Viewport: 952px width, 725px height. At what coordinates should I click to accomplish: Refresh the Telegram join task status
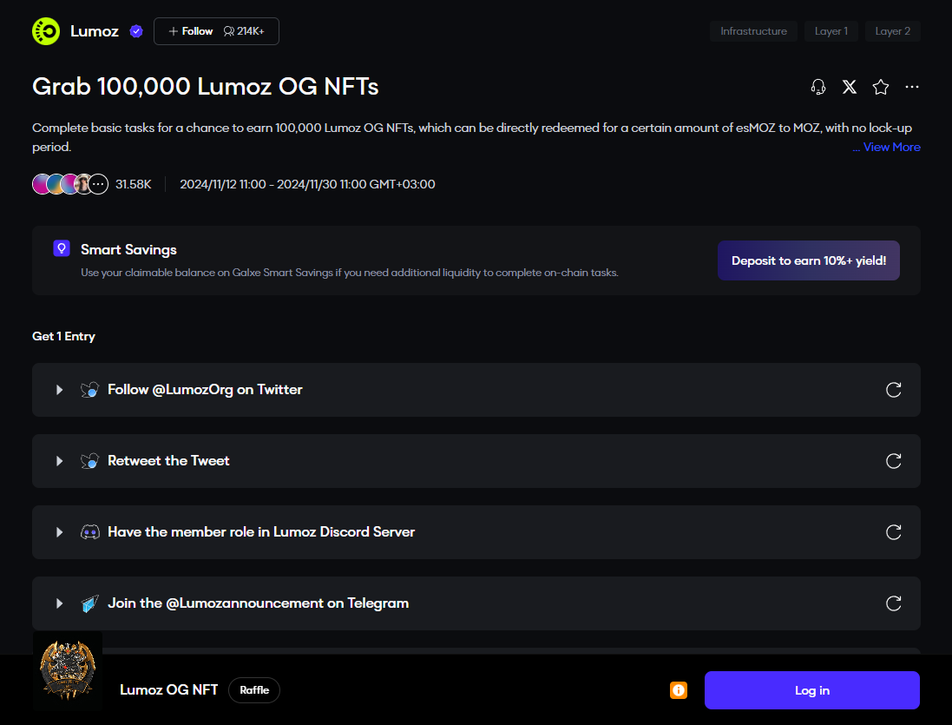pyautogui.click(x=893, y=603)
